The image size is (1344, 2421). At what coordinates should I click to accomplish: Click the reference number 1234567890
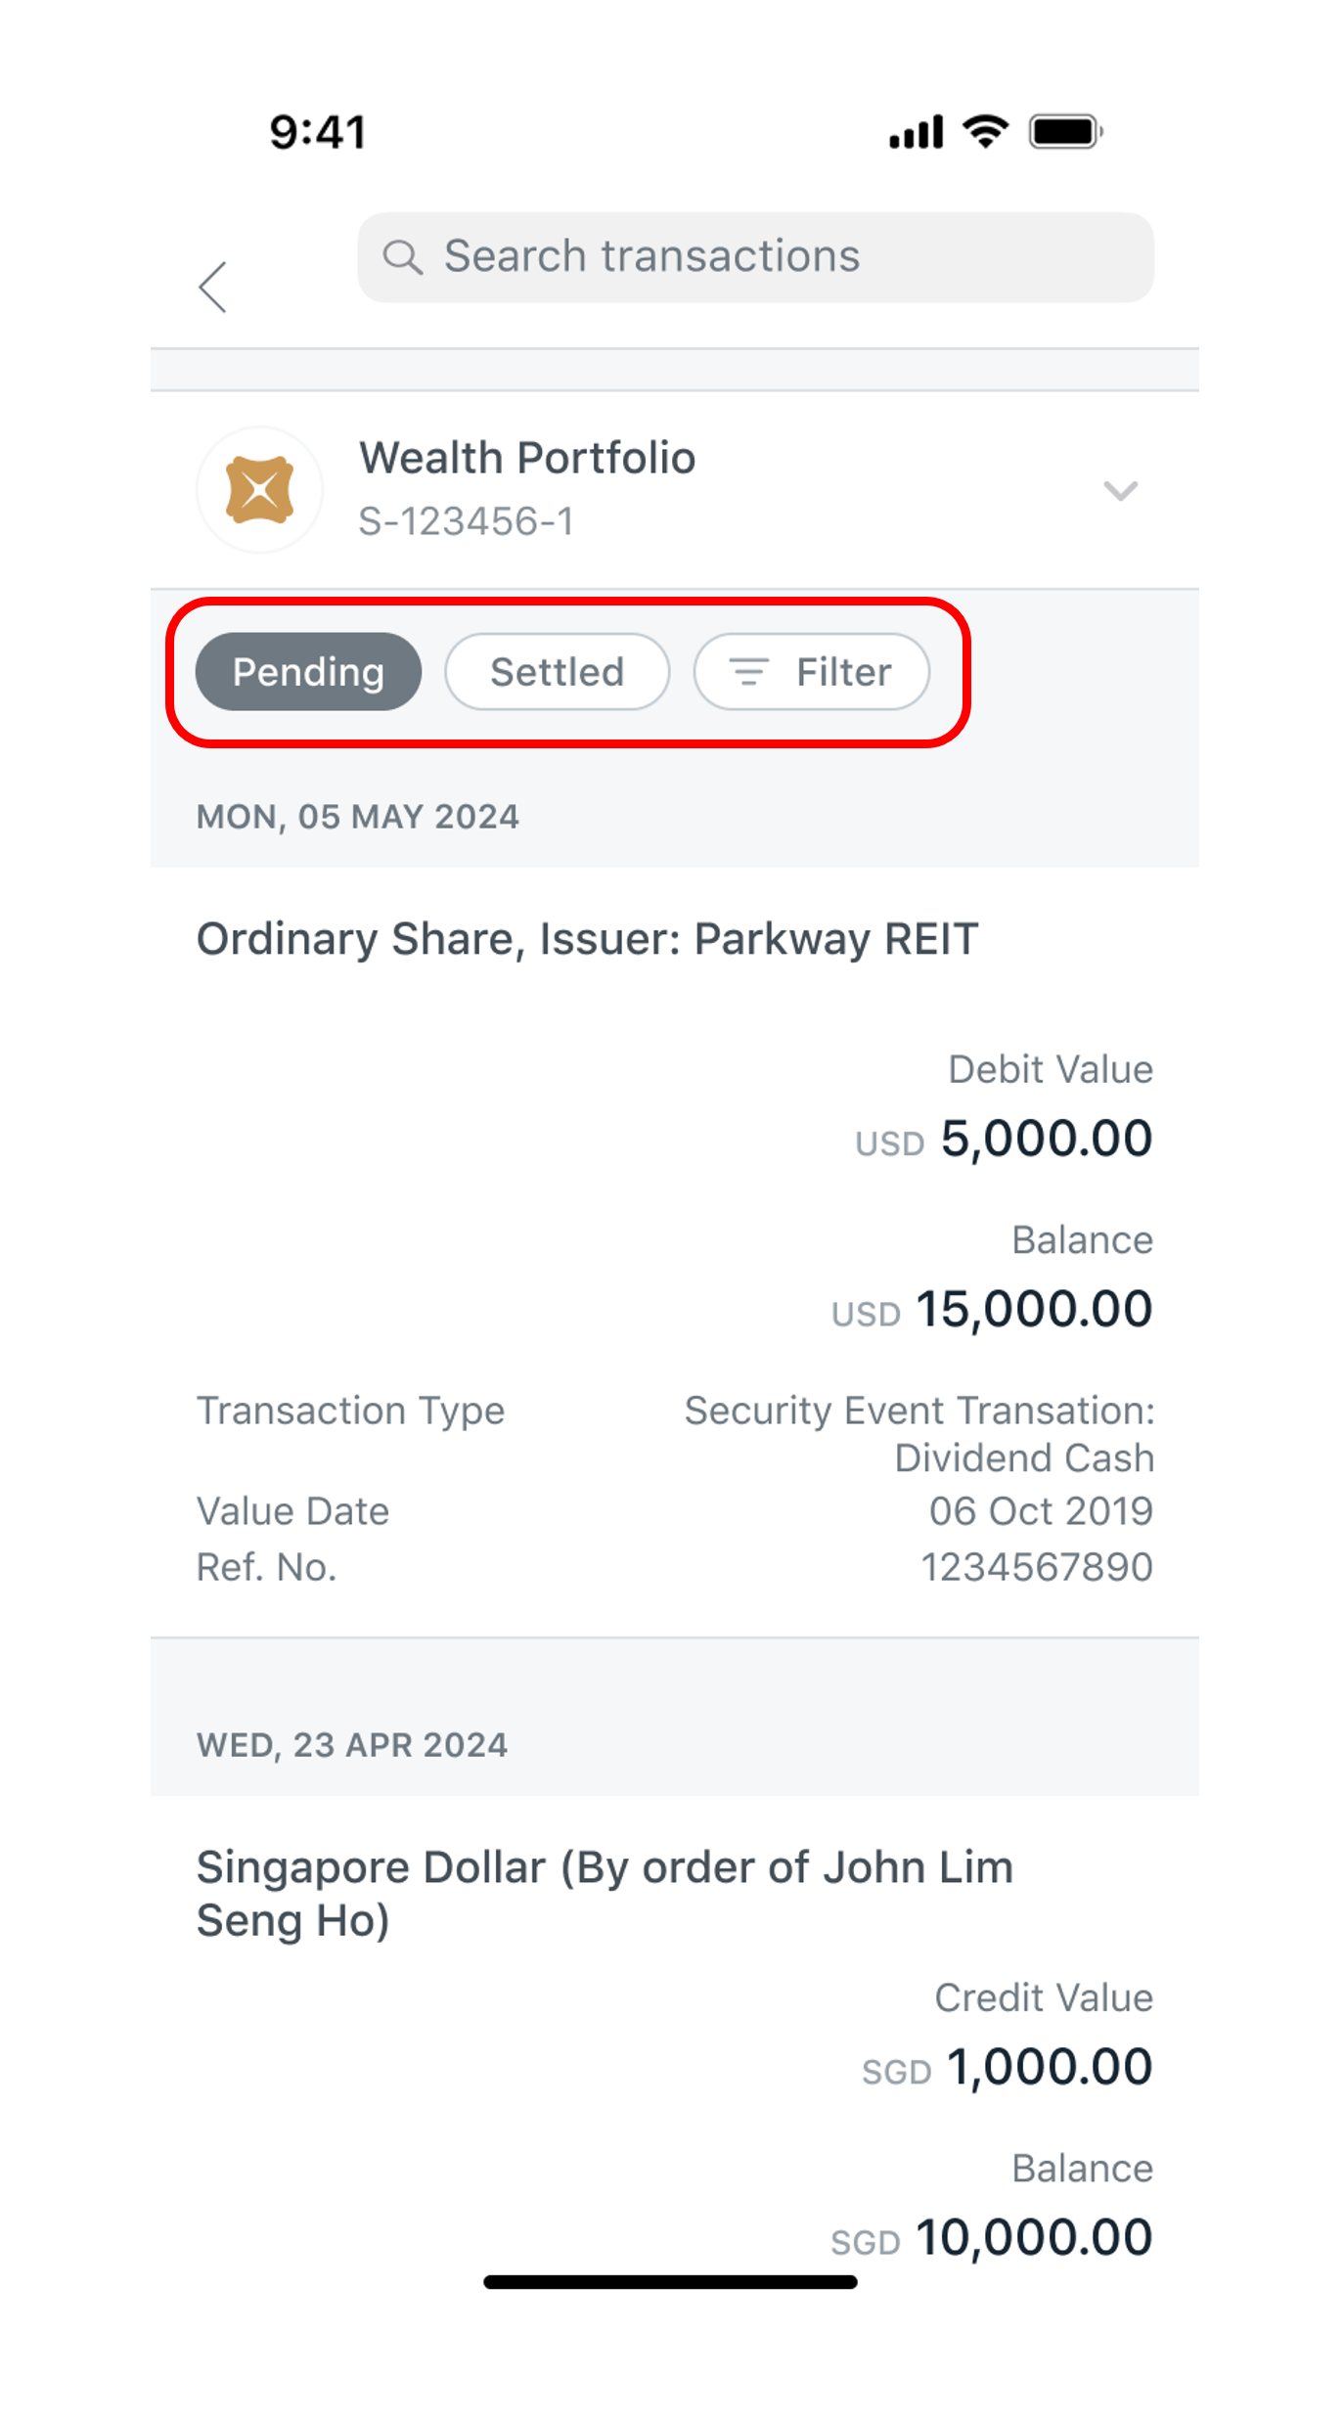tap(1037, 1567)
